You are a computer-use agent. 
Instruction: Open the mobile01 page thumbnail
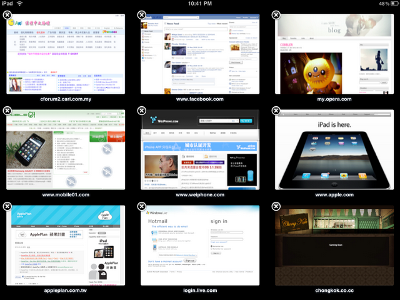click(x=66, y=149)
